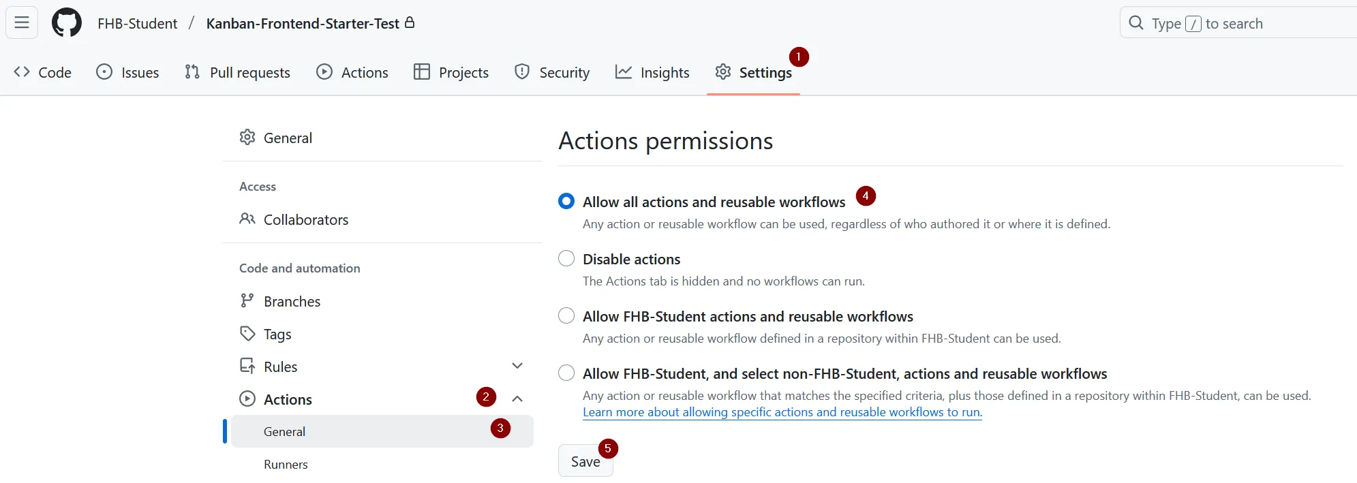Select Allow FHB-Student actions and reusable workflows
Image resolution: width=1357 pixels, height=483 pixels.
click(566, 315)
